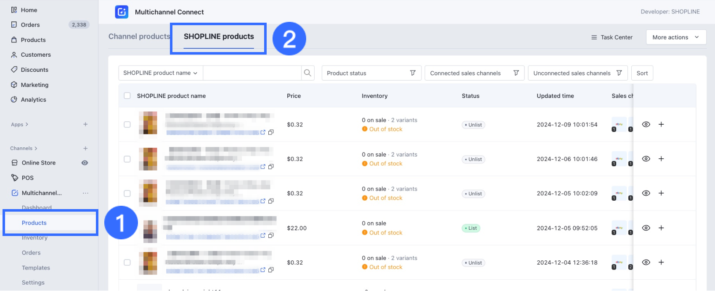Open Analytics in the sidebar
This screenshot has height=291, width=715.
(34, 100)
